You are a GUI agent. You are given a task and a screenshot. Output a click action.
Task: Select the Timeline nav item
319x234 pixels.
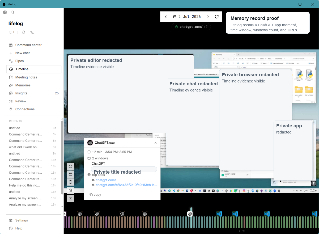(34, 69)
